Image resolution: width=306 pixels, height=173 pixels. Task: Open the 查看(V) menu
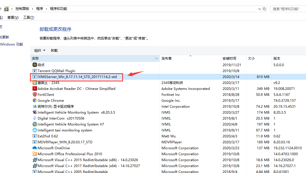pos(13,18)
